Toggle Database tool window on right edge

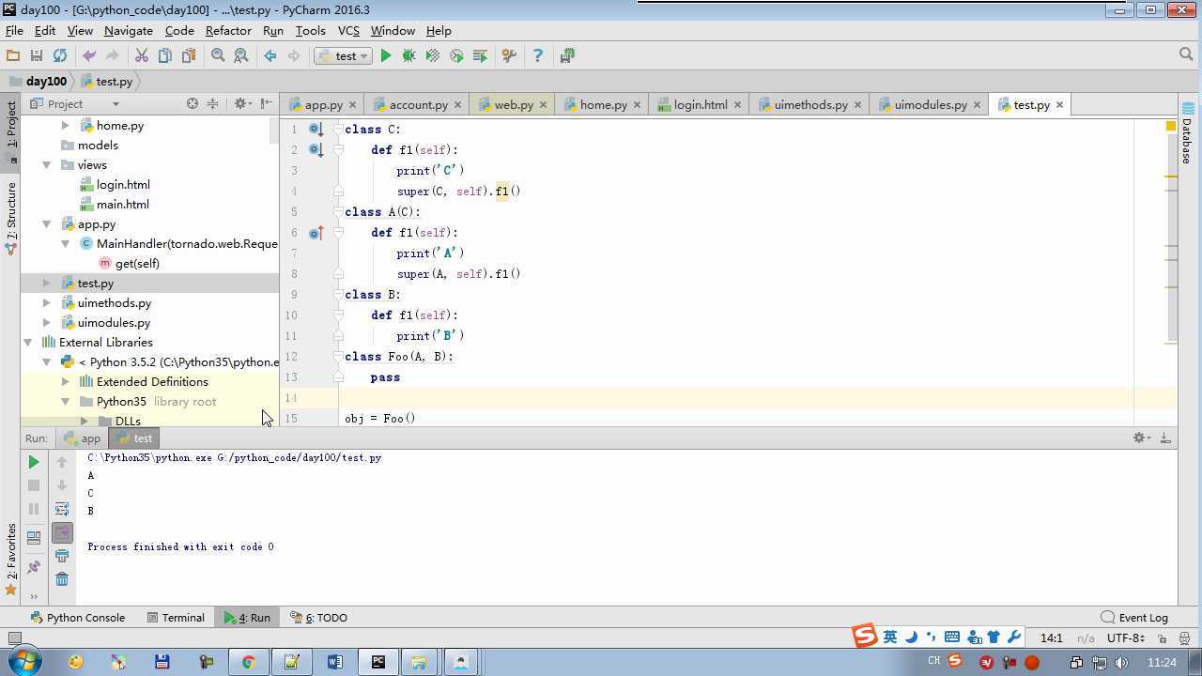tap(1188, 133)
